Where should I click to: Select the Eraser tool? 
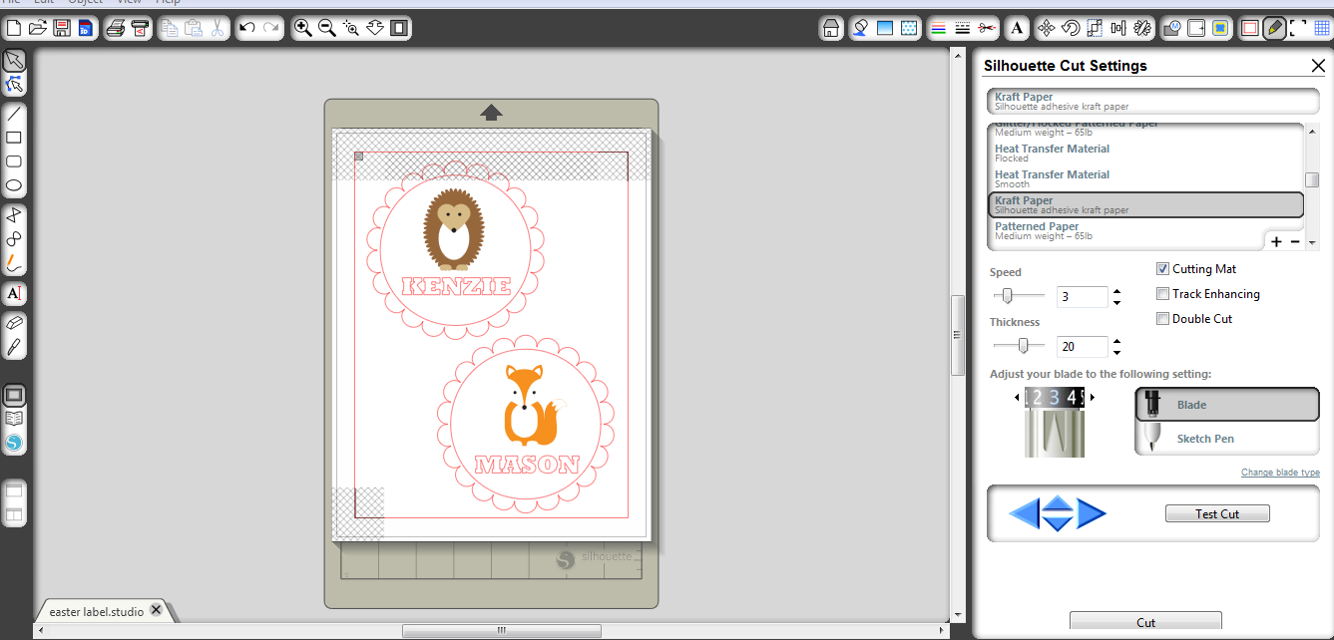tap(14, 323)
